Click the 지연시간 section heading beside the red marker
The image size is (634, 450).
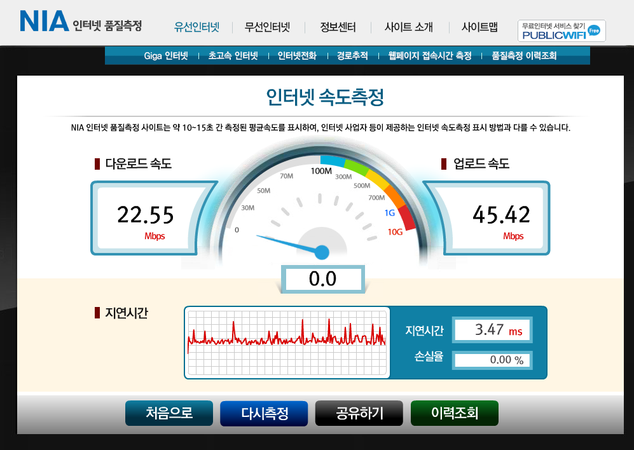127,313
